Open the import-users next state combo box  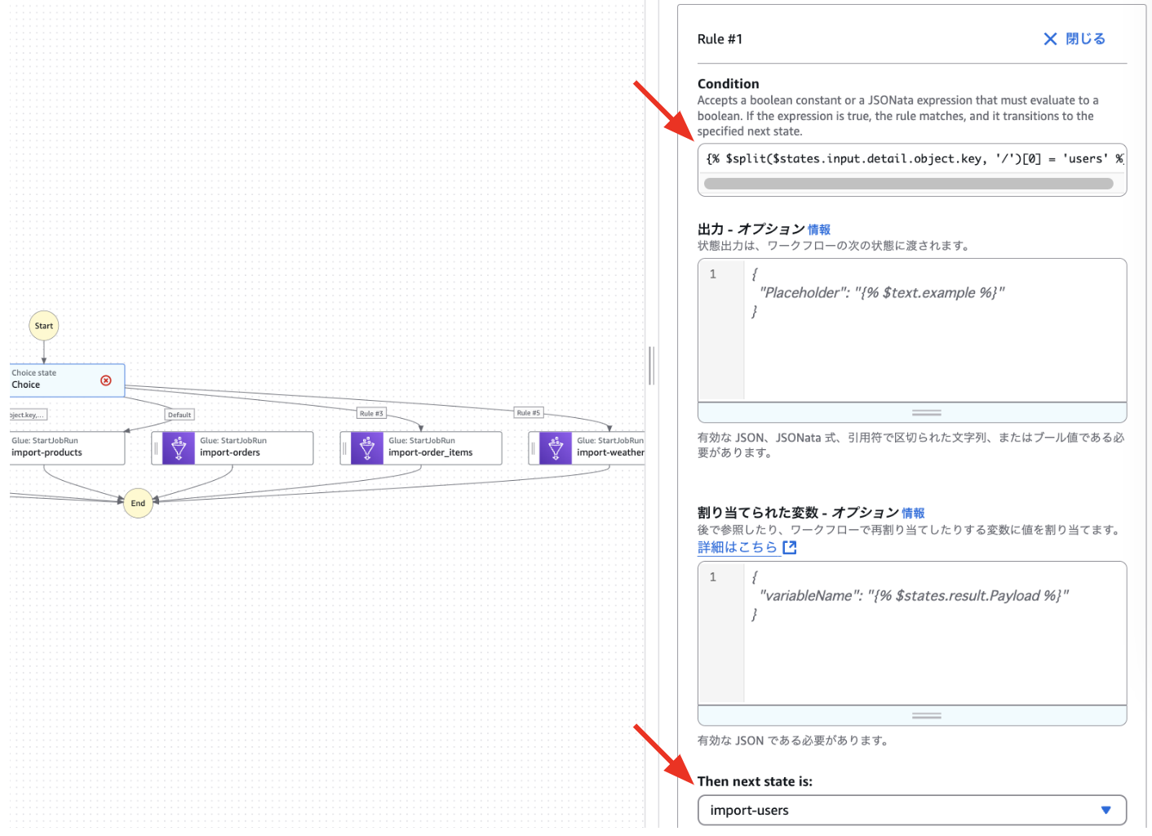tap(912, 811)
